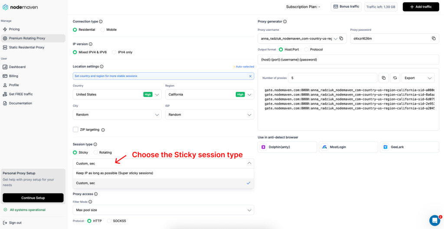Refresh the generated proxy list
This screenshot has height=229, width=444.
(395, 78)
